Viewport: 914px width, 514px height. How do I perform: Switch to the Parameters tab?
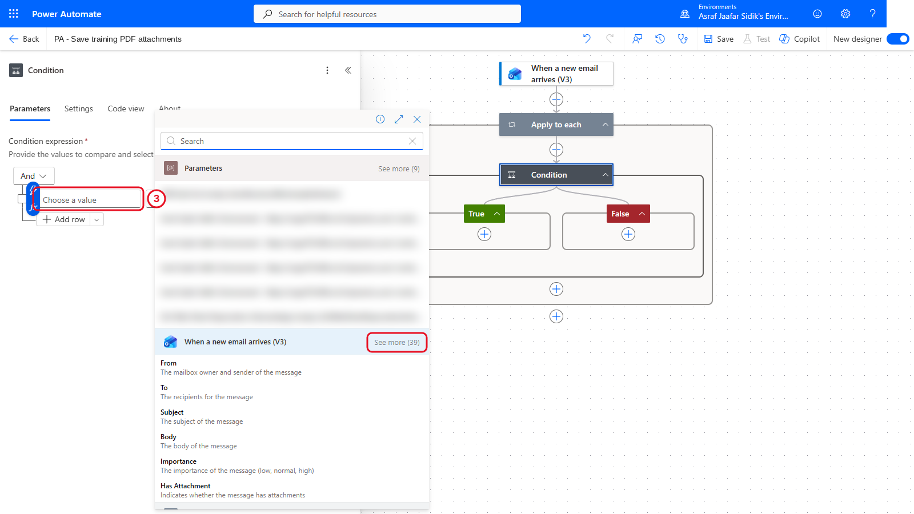[x=30, y=109]
